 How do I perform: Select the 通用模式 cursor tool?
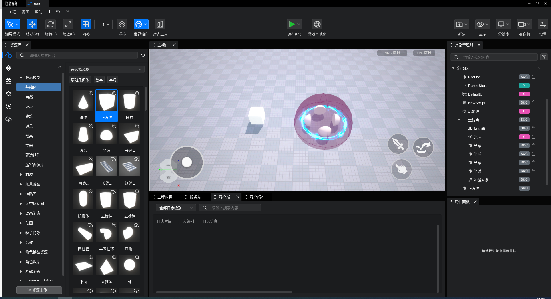pyautogui.click(x=10, y=25)
